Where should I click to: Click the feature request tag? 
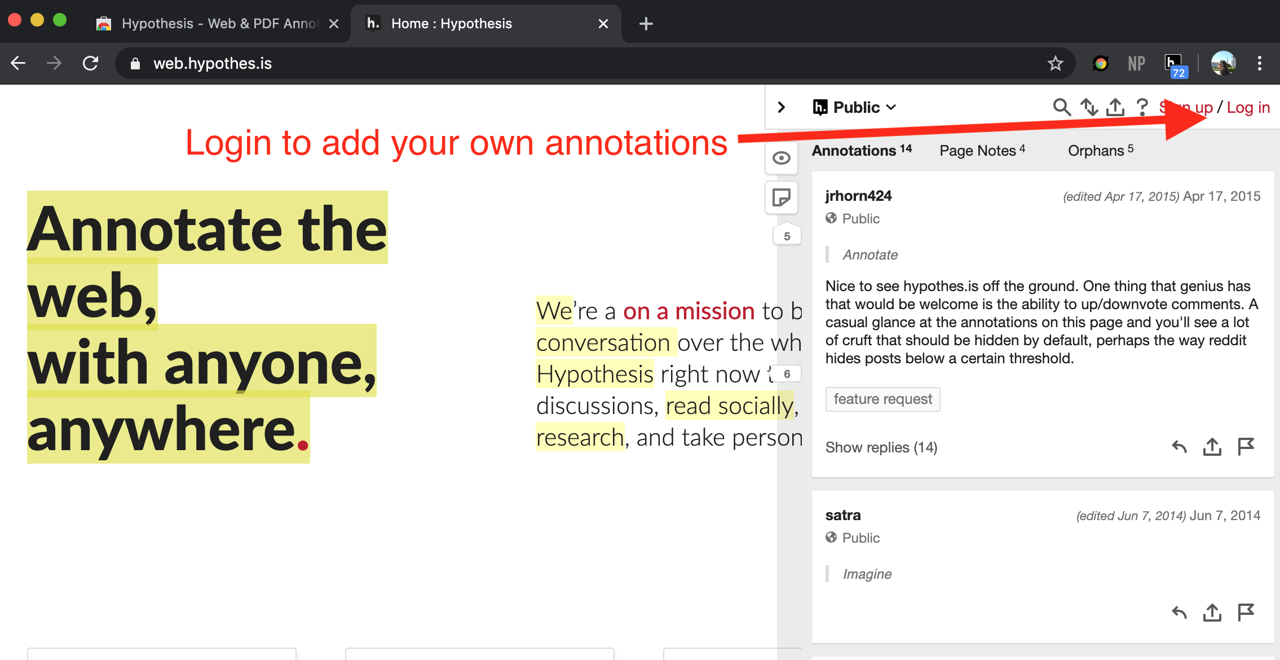click(x=882, y=399)
